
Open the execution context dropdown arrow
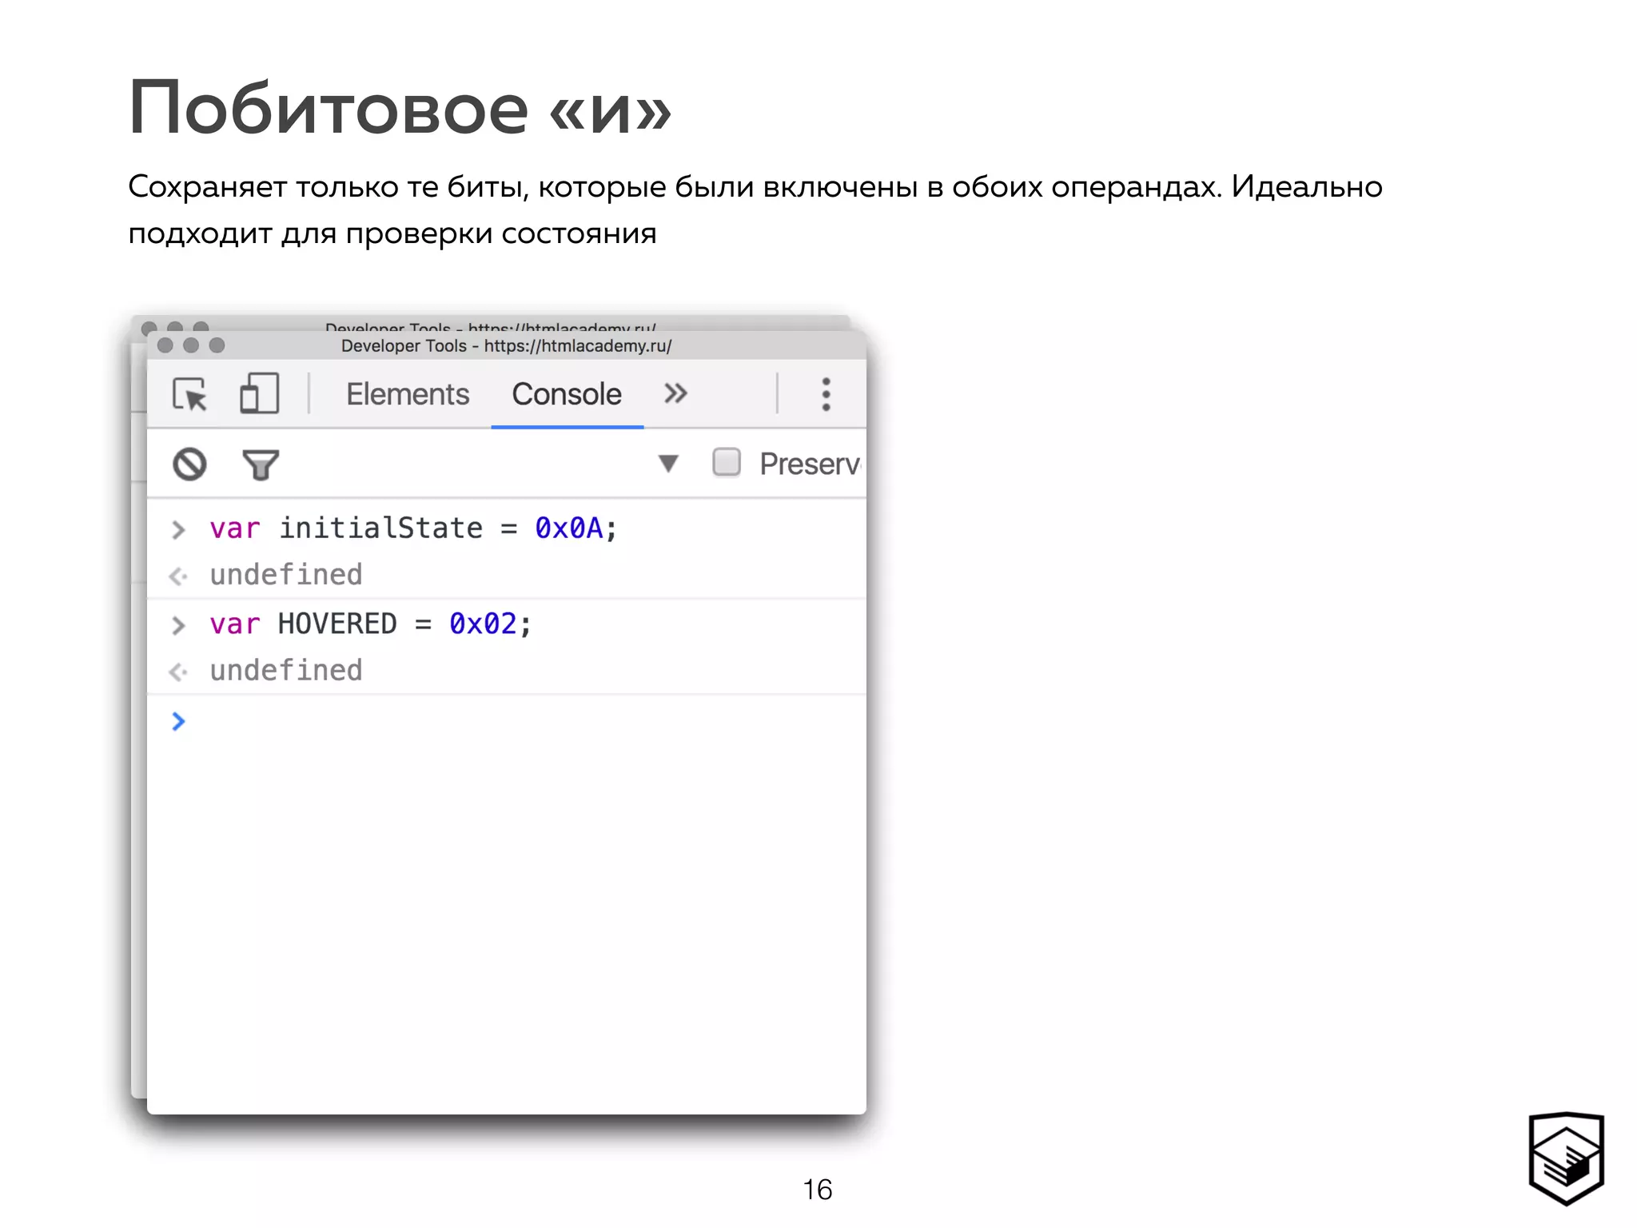[x=668, y=463]
